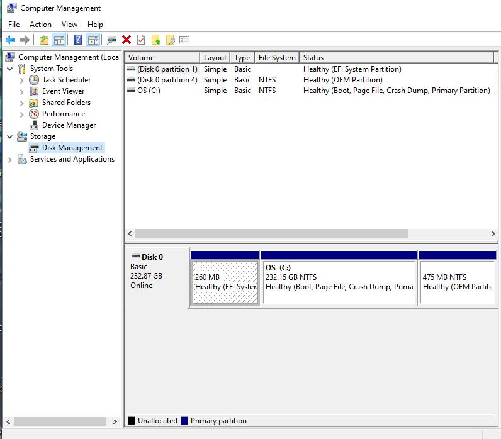Sort by the Layout column header
The width and height of the screenshot is (501, 439).
pyautogui.click(x=215, y=58)
